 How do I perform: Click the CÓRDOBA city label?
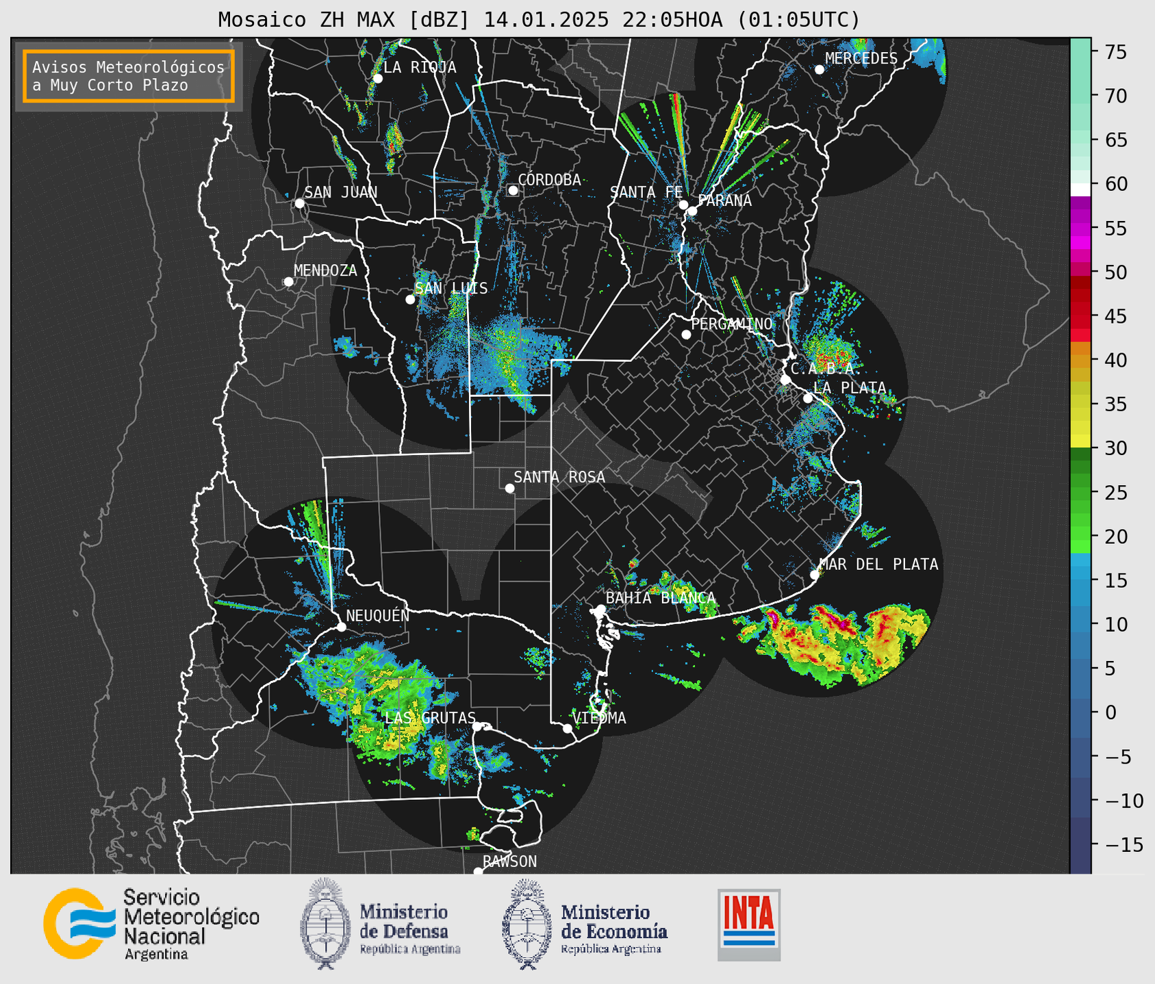(x=549, y=179)
